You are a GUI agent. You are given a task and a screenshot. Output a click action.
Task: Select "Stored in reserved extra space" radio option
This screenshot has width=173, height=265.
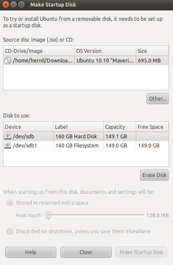(10, 203)
